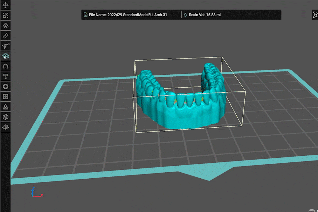The width and height of the screenshot is (318, 212).
Task: Open the support gun tool
Action: point(5,46)
